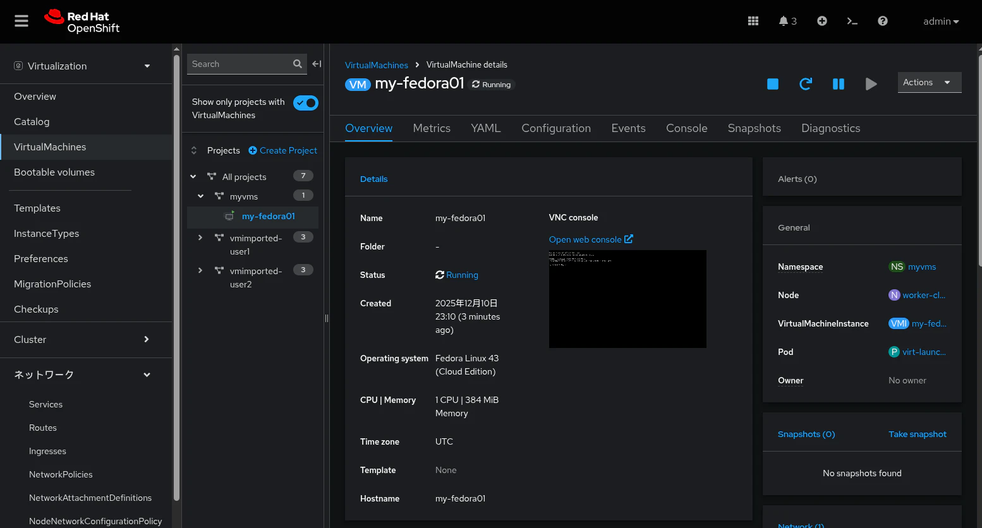Toggle Show only projects with VirtualMachines

tap(306, 103)
